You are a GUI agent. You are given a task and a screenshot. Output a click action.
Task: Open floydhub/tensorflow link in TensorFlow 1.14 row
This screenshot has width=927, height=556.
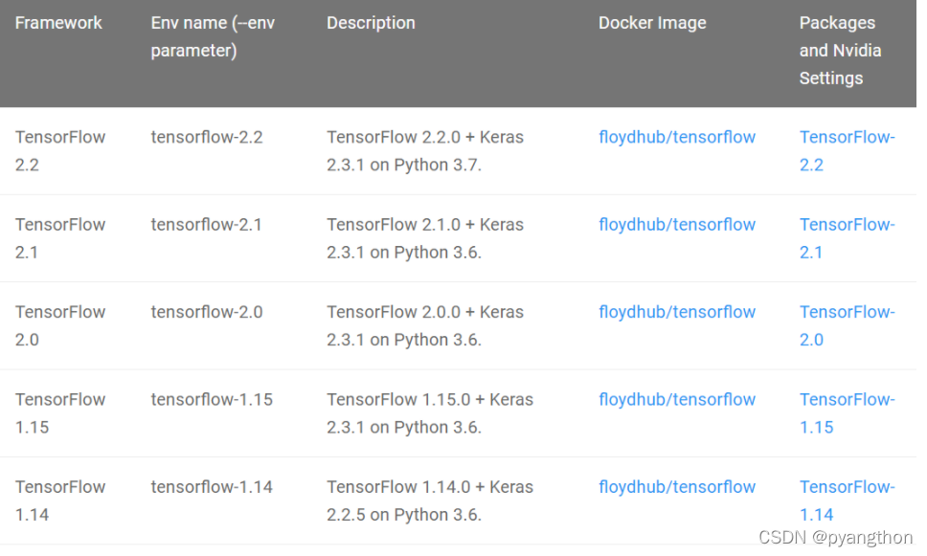tap(677, 487)
